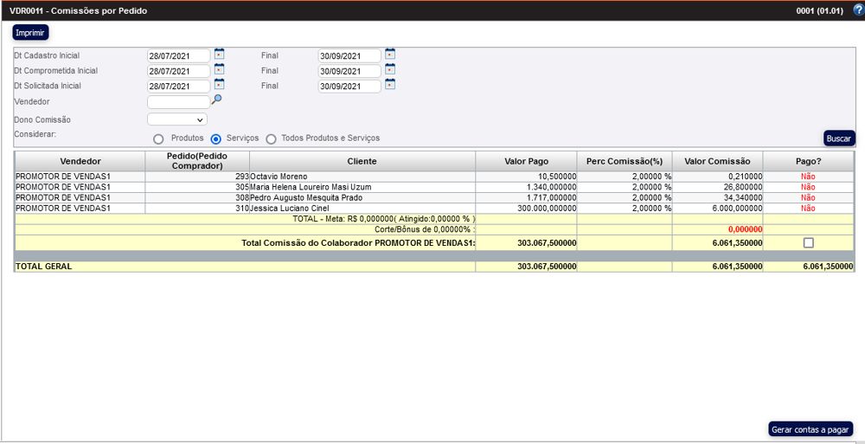Open calendar for Dt Solicitada Final

[x=390, y=84]
